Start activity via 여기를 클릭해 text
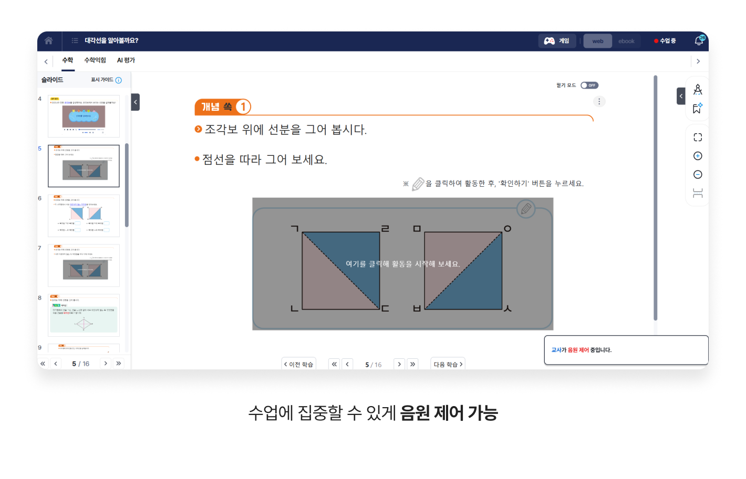Viewport: 746px width, 479px height. pyautogui.click(x=402, y=264)
